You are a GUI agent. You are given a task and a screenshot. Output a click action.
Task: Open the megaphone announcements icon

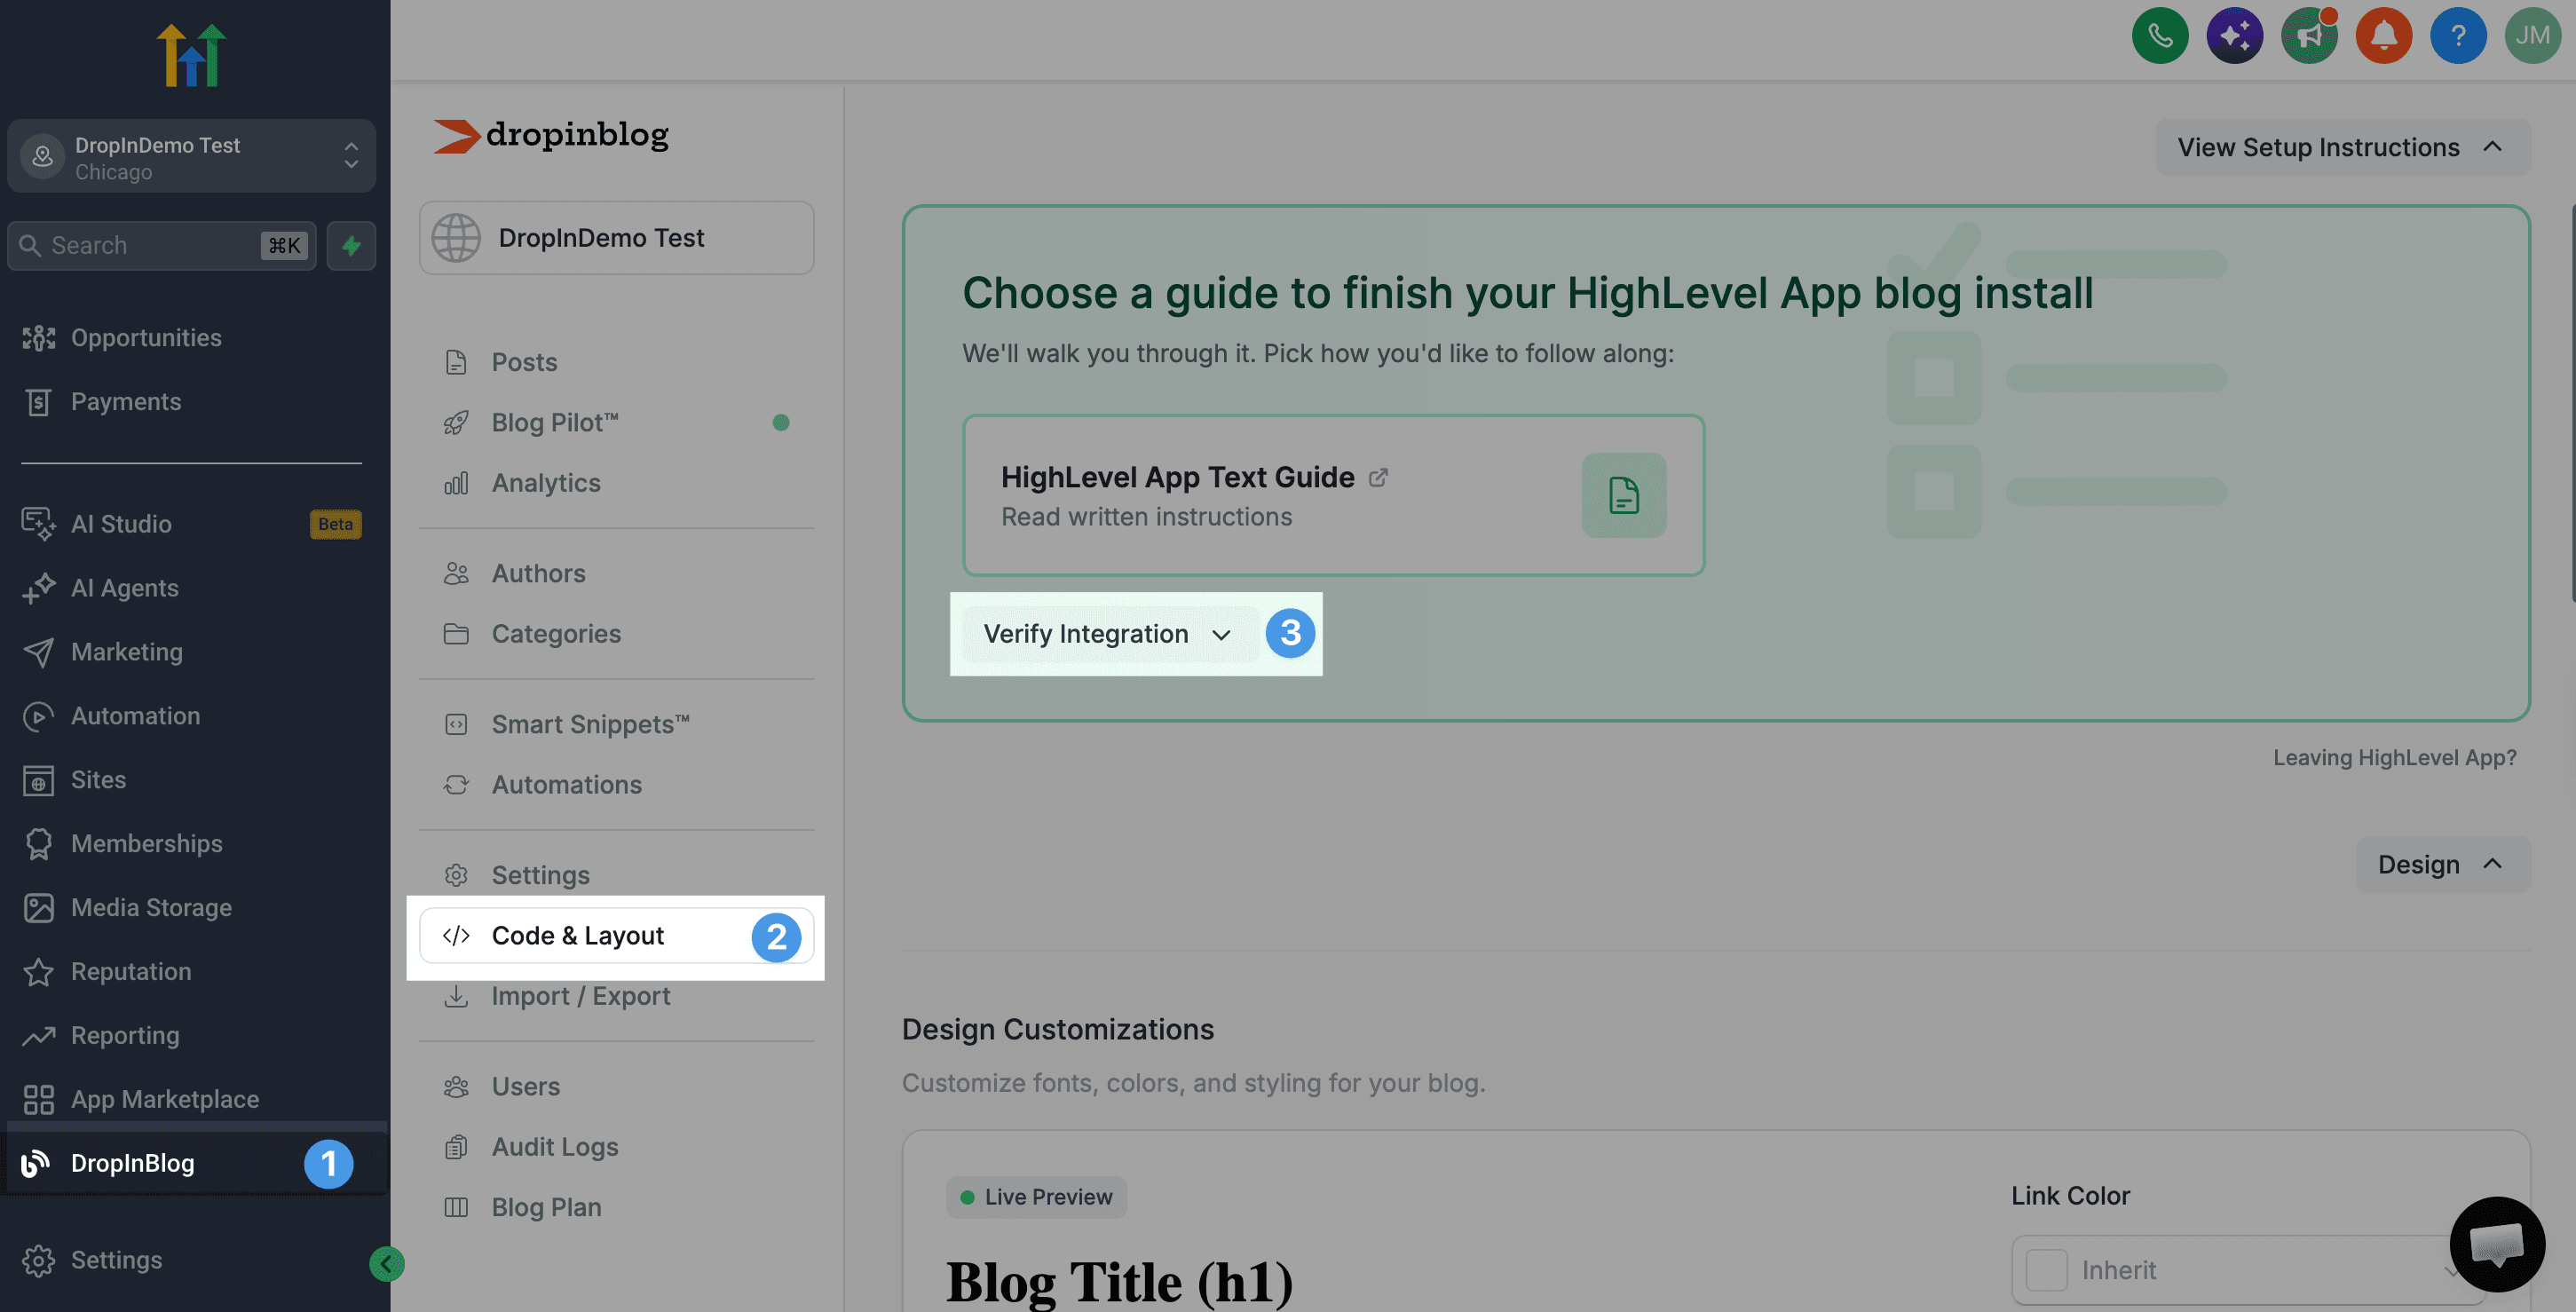[2309, 36]
